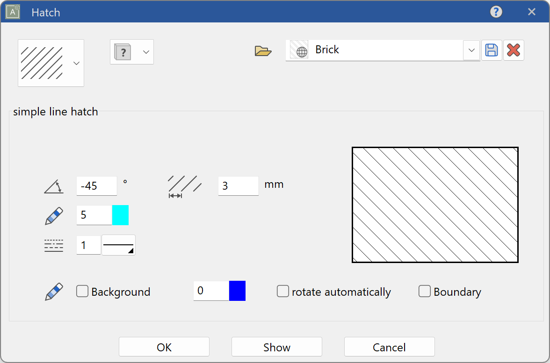Click the angle input showing -45
The image size is (550, 363).
96,185
